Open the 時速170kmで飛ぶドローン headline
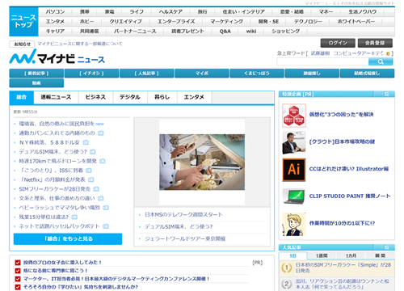This screenshot has height=291, width=404. (x=58, y=161)
